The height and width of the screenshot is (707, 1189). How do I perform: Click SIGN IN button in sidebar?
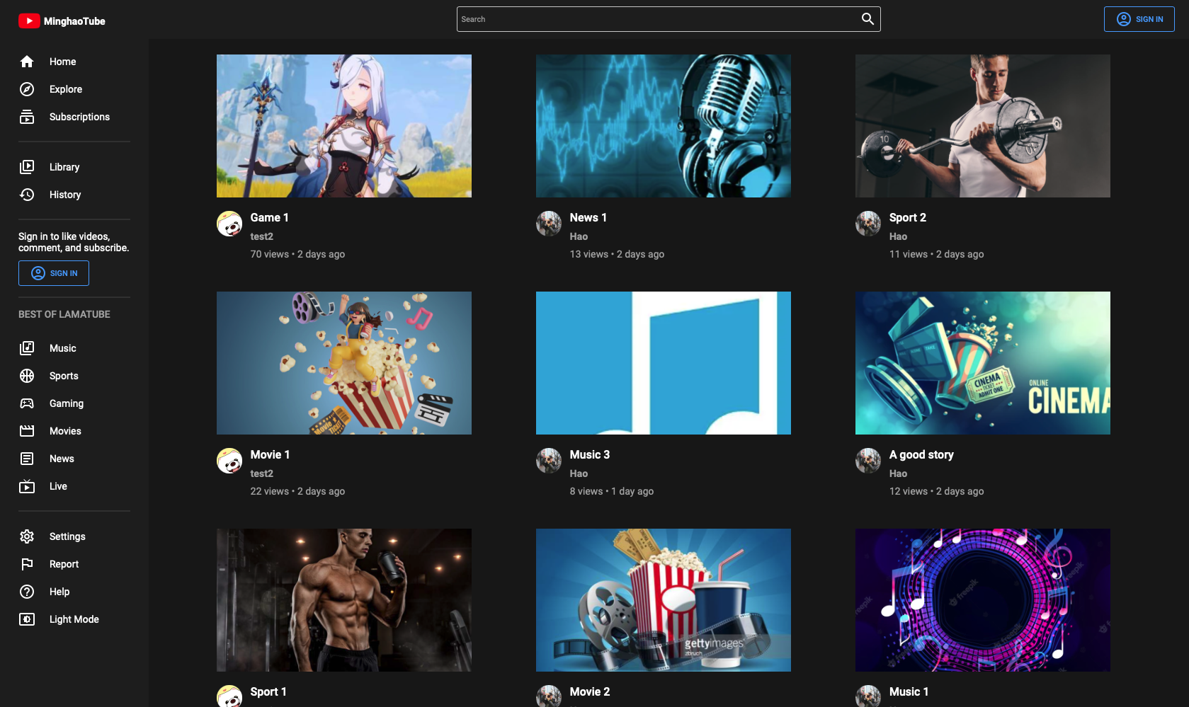coord(54,273)
